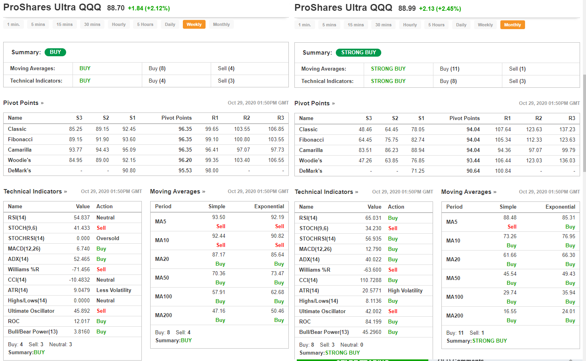Screen dimensions: 586x361
Task: Click the Classic S3 value 48.46
Action: [x=365, y=130]
